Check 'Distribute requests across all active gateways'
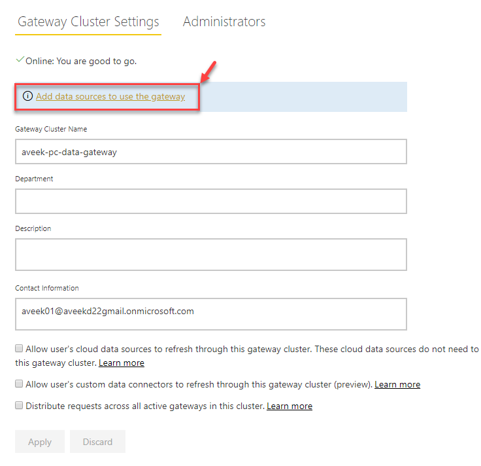Viewport: 481px width, 466px height. coord(19,406)
